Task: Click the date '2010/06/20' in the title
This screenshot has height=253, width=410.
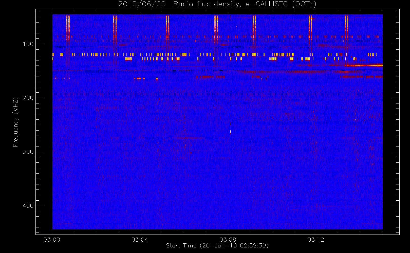Action: (x=142, y=4)
